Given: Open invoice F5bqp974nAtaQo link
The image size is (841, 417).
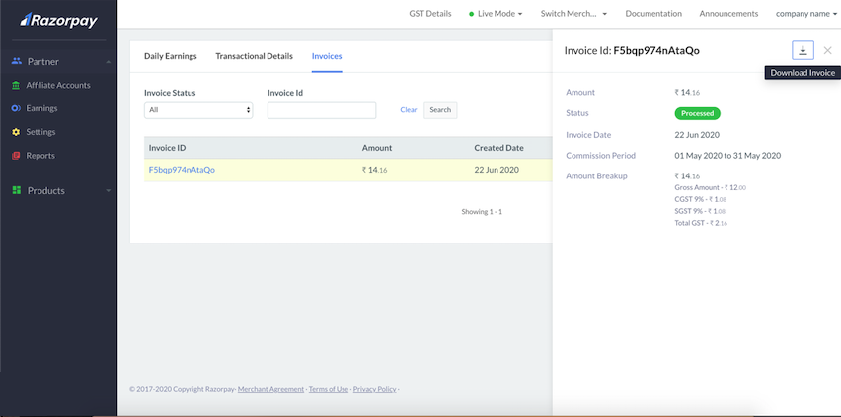Looking at the screenshot, I should pos(182,170).
